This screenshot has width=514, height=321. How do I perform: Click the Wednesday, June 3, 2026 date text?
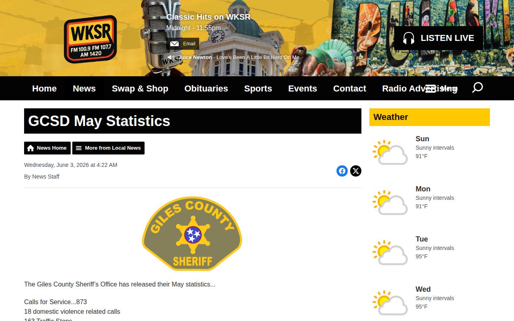pos(71,165)
